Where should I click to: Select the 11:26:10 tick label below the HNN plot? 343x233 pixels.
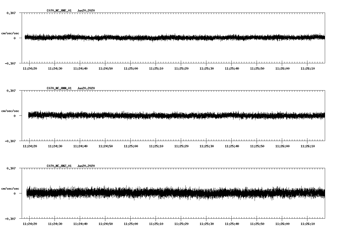(308, 146)
